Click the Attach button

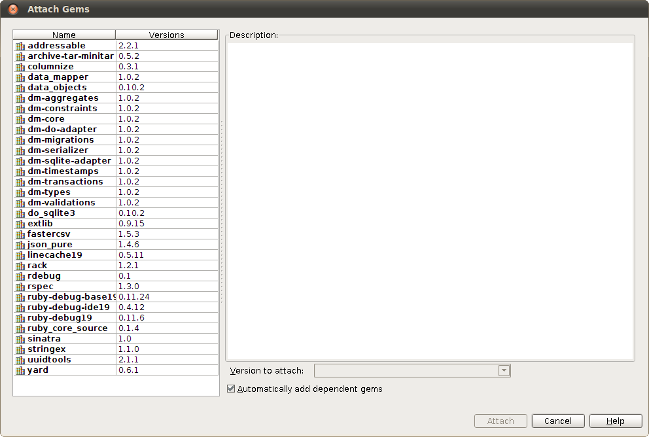(x=500, y=421)
